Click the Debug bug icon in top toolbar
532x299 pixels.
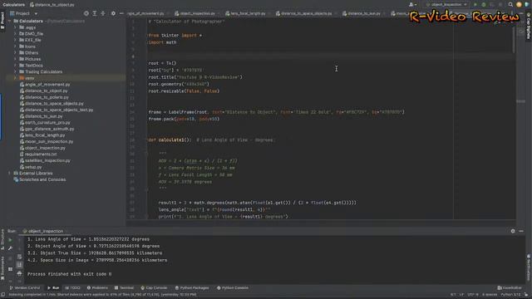tap(484, 5)
